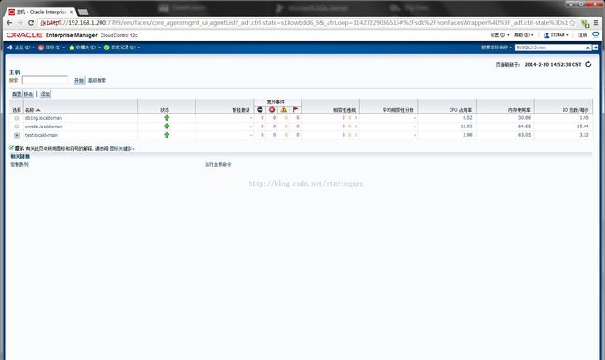Click the target search field containing MySQL5.5mon
Screen dimensions: 605x360
point(550,47)
